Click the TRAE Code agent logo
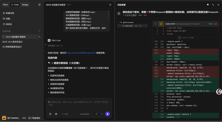 click(49, 40)
